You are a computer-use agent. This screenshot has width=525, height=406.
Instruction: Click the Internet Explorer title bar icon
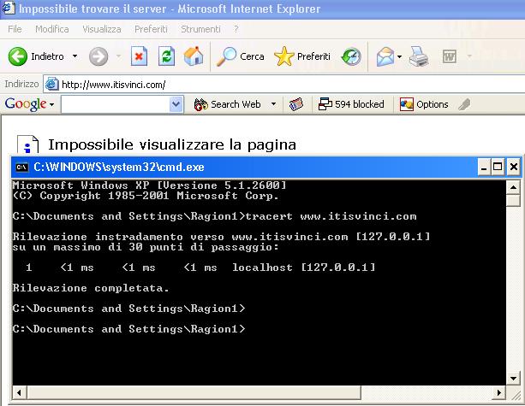click(x=8, y=9)
